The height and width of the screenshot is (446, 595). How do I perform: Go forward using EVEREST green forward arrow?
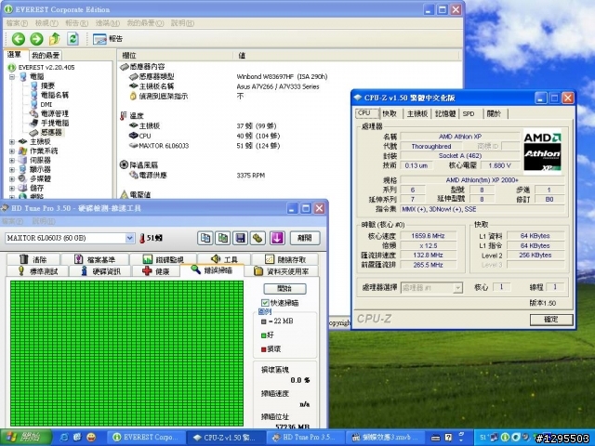pyautogui.click(x=36, y=39)
